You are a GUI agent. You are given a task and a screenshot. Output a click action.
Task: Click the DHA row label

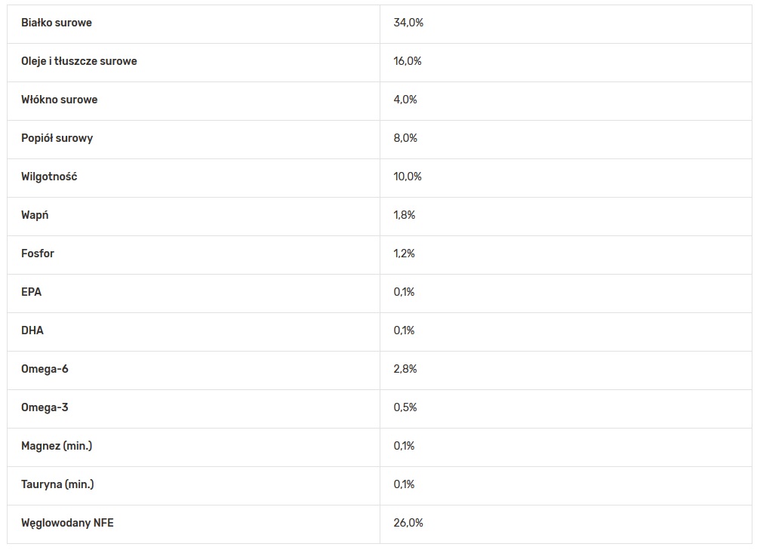[32, 330]
